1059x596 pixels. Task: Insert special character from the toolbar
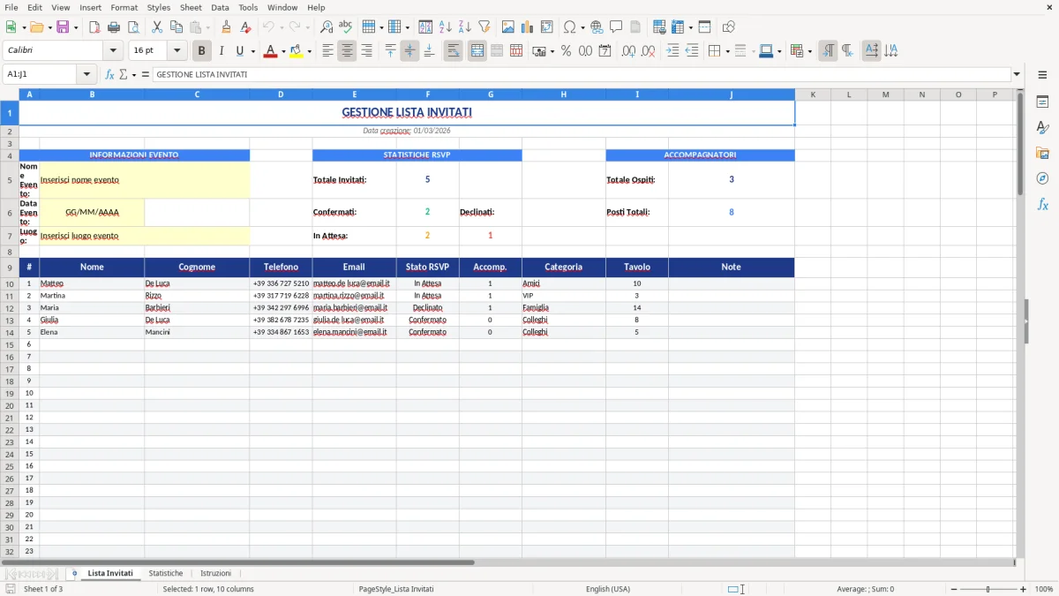click(x=569, y=26)
